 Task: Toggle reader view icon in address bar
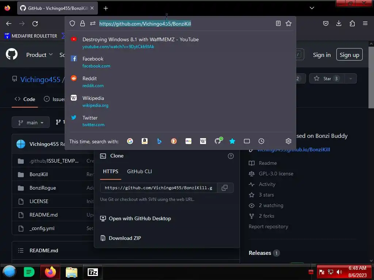(278, 23)
